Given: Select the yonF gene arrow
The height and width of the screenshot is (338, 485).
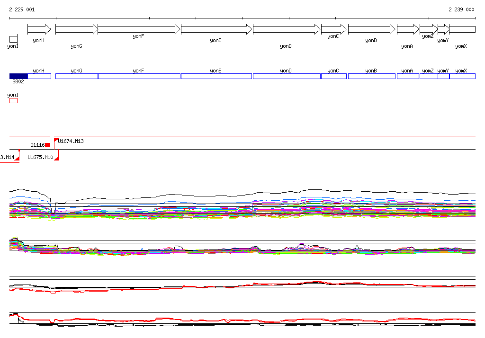Looking at the screenshot, I should point(139,29).
